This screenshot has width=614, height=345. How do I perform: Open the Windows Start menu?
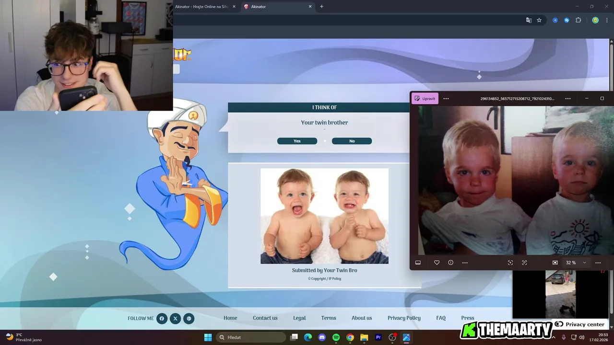[208, 337]
